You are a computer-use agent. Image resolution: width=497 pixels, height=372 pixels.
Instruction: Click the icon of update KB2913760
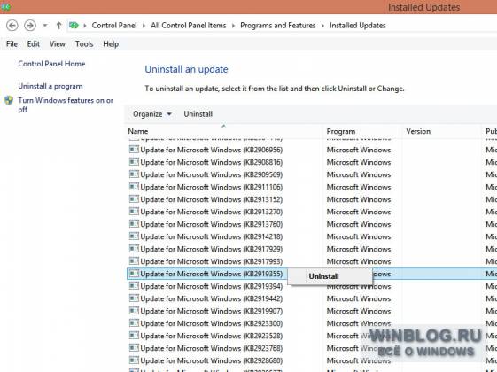(x=134, y=224)
